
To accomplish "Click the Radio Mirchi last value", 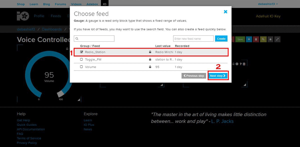I will 164,52.
